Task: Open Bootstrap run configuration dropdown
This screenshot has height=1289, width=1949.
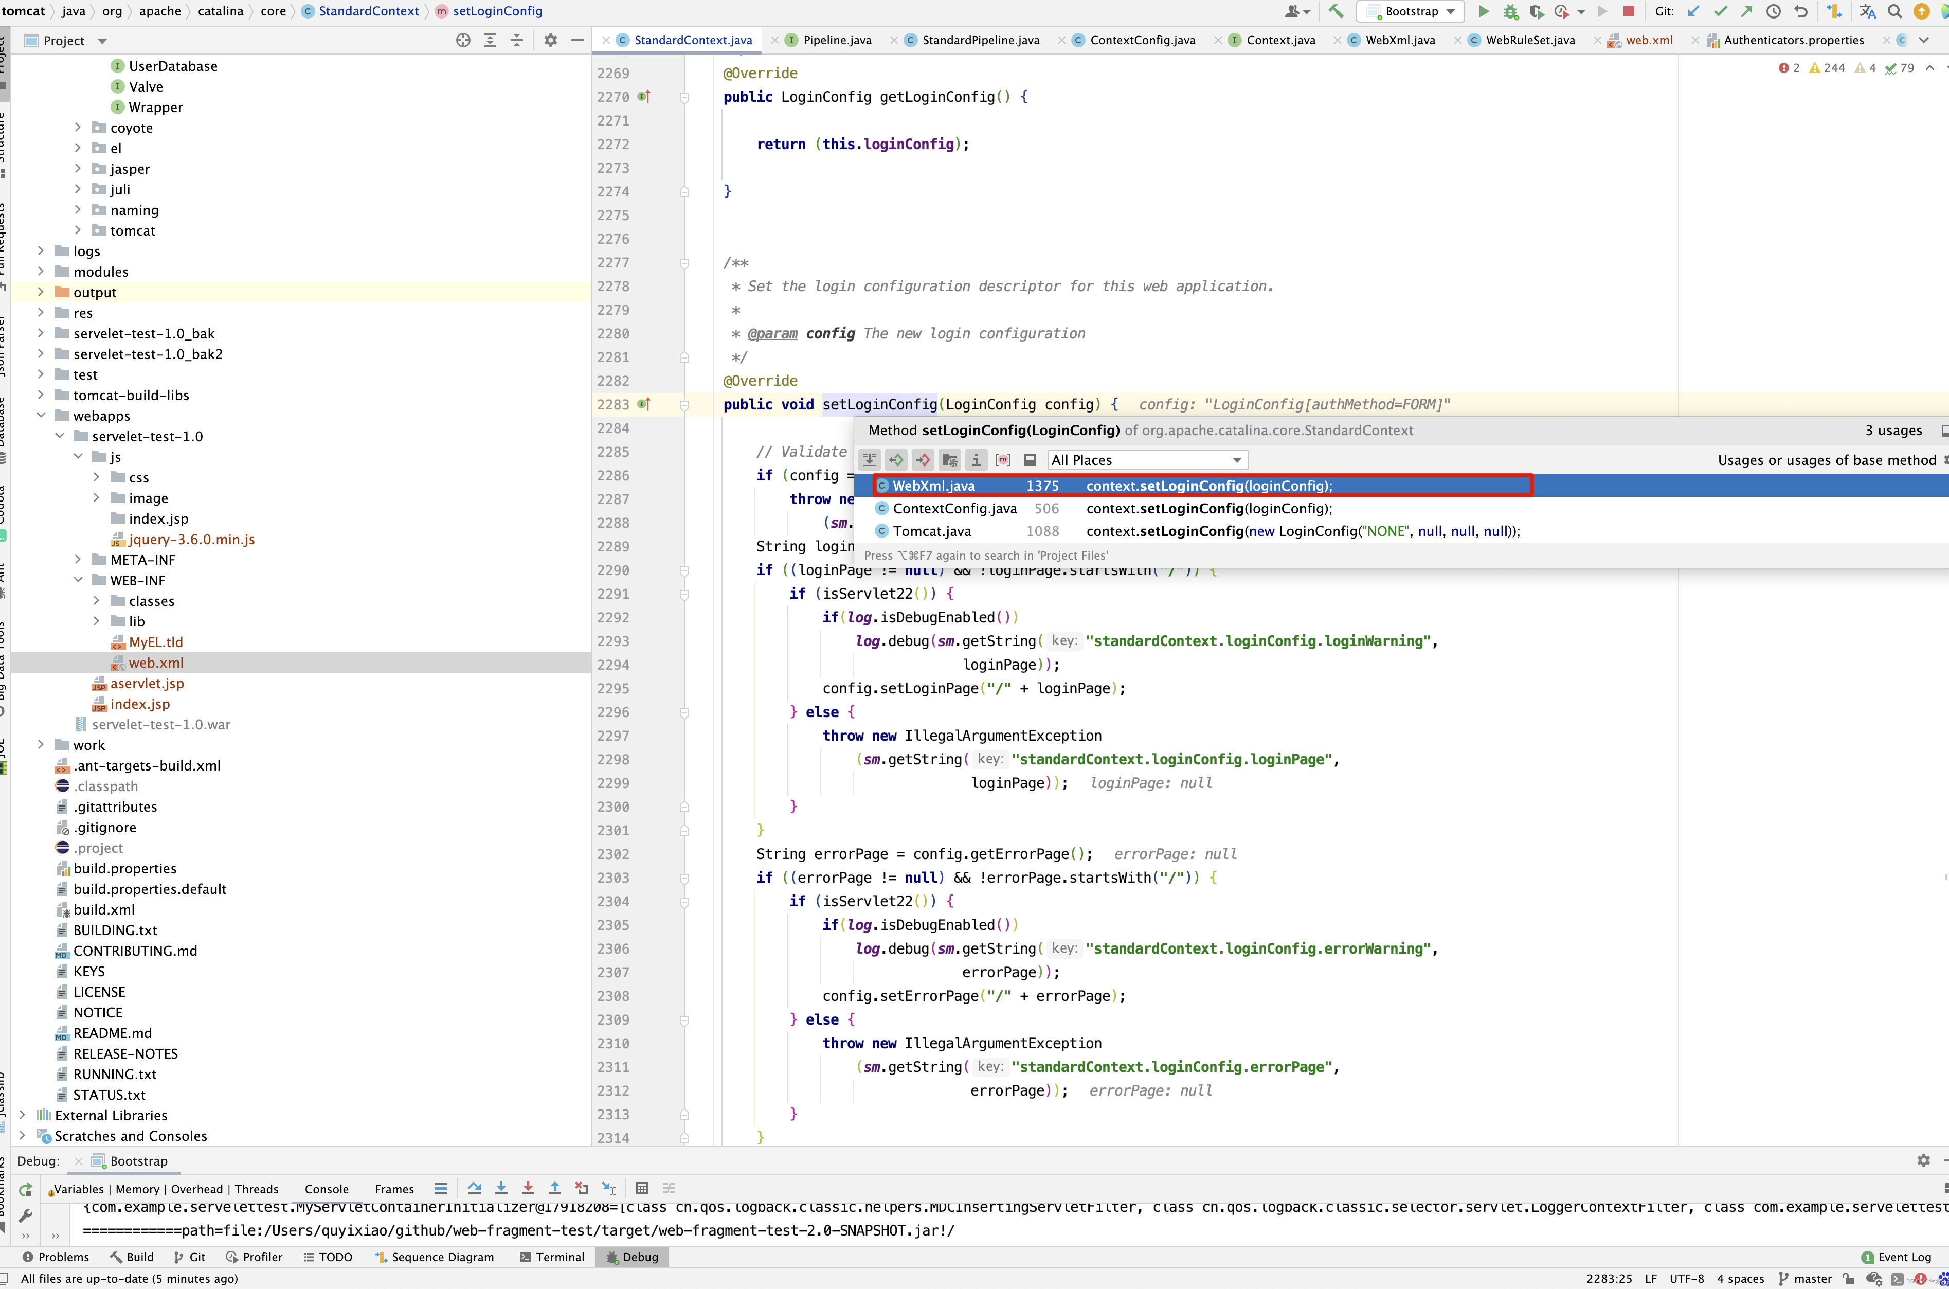Action: [x=1411, y=11]
